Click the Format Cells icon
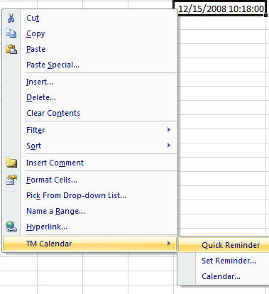The height and width of the screenshot is (294, 269). click(11, 180)
